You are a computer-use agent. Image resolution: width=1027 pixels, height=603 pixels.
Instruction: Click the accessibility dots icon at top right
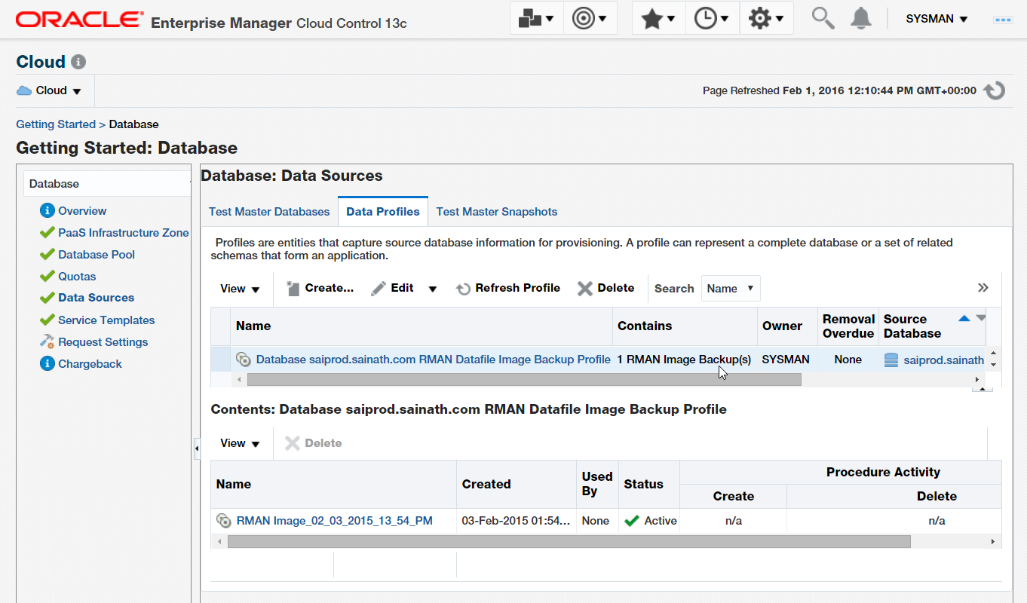[1003, 20]
